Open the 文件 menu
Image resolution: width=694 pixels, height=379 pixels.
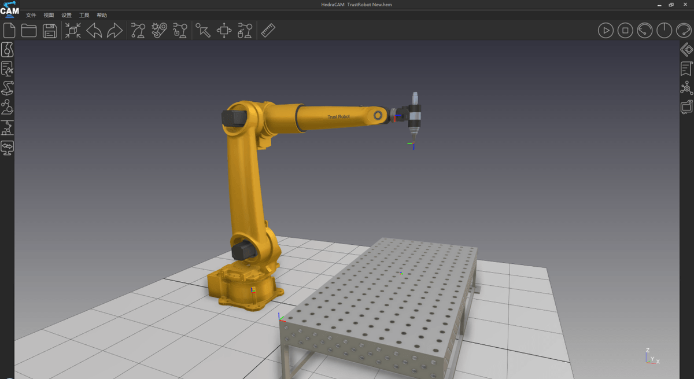(x=31, y=15)
